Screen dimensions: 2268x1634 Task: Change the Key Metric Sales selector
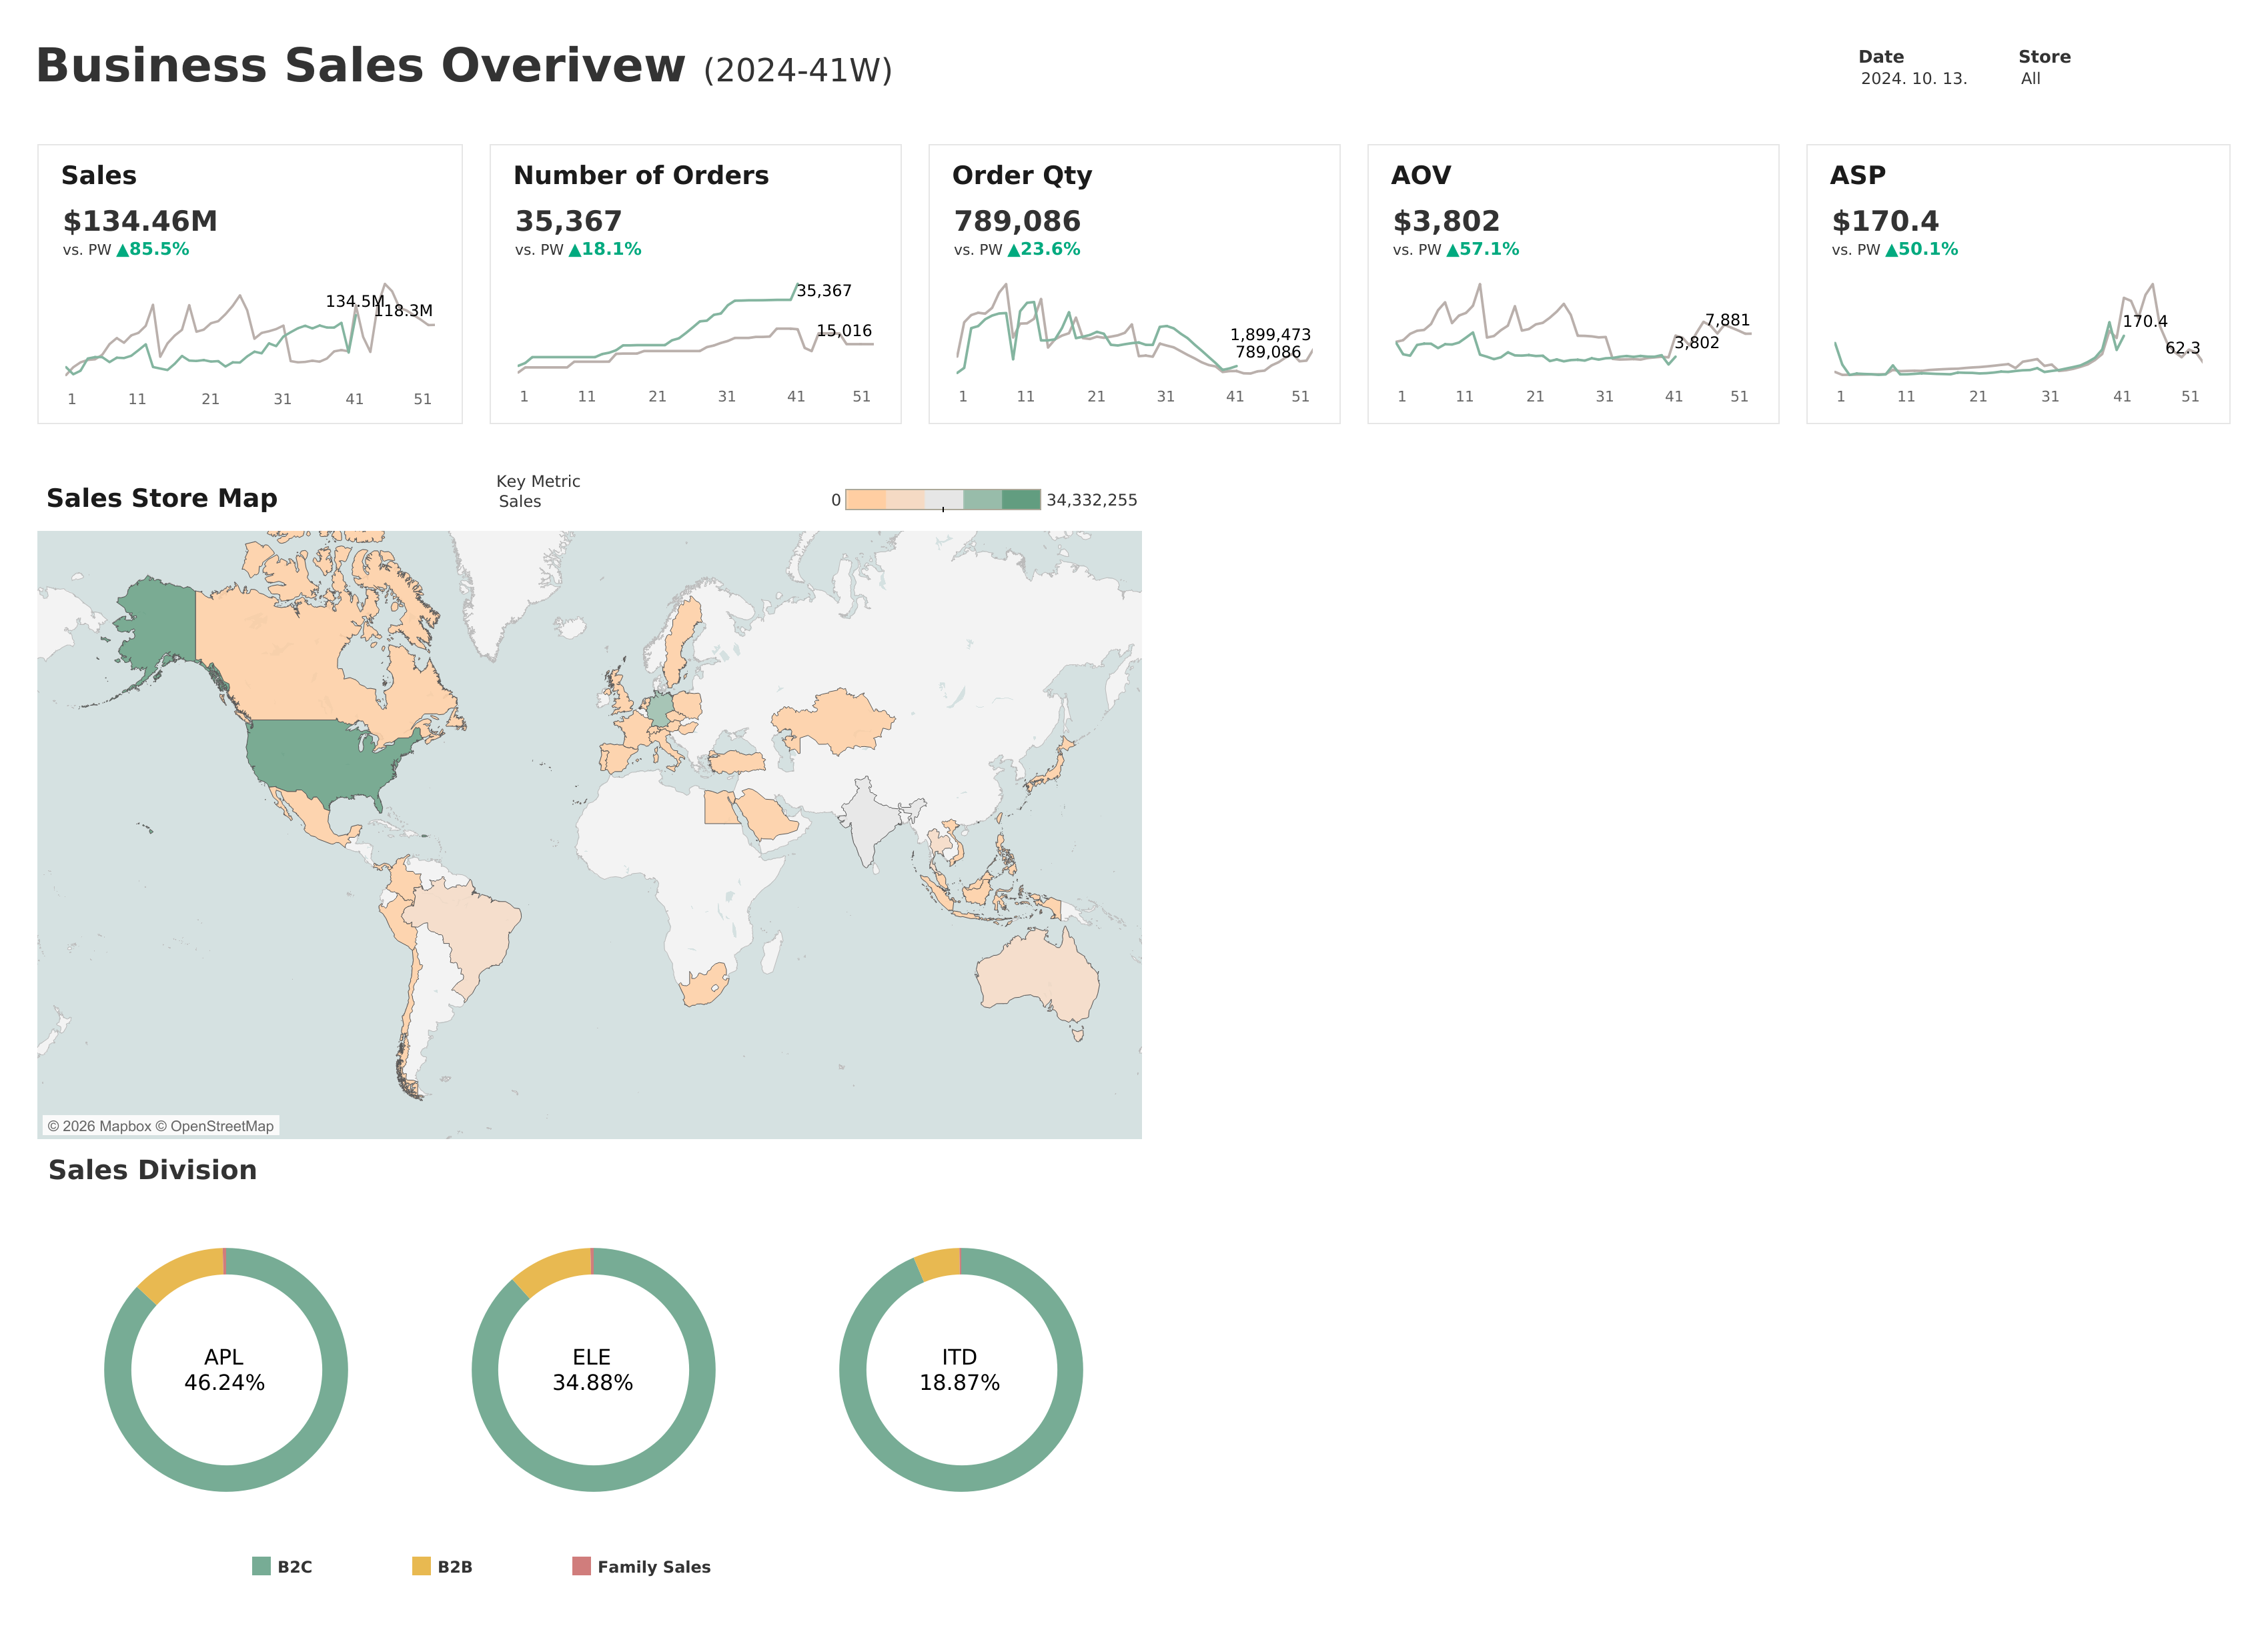520,501
